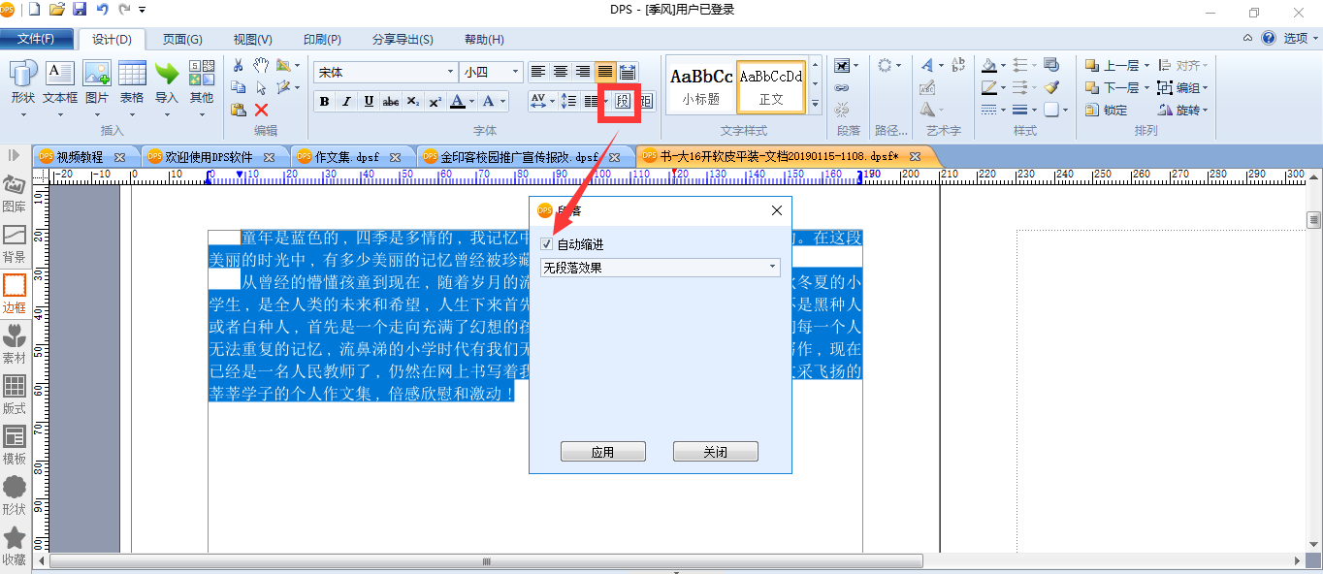Expand the 旋转 rotate dropdown
Screen dimensions: 1323x574
(1206, 110)
